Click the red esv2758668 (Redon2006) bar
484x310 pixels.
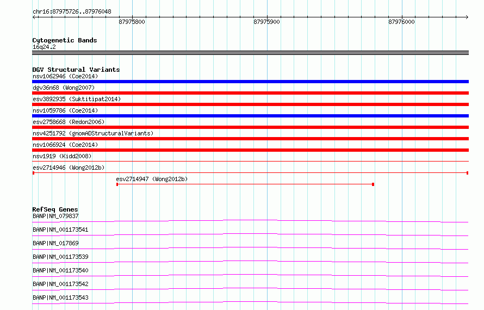coord(250,127)
